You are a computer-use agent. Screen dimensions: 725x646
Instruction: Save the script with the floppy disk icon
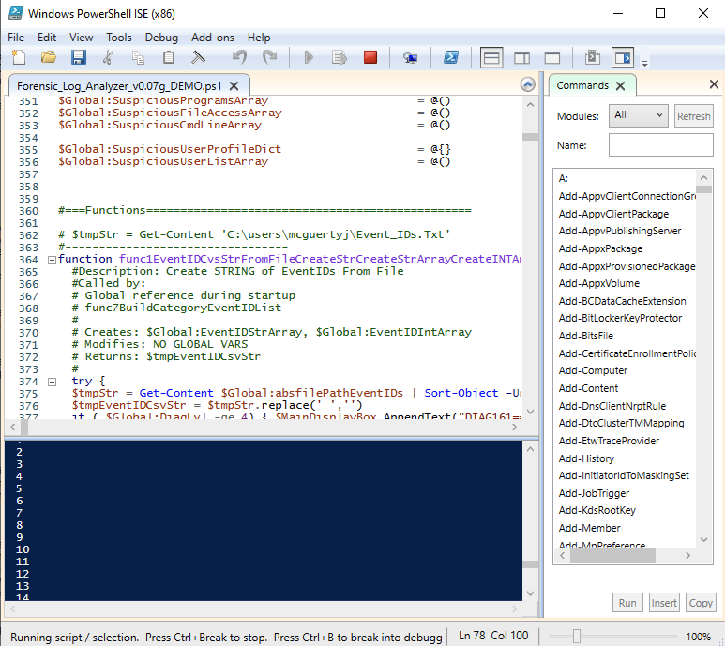pyautogui.click(x=79, y=58)
